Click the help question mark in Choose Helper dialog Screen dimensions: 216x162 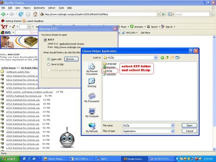[191, 51]
